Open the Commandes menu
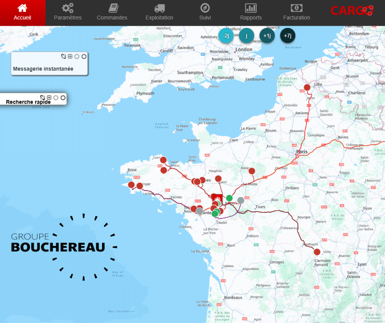 112,13
